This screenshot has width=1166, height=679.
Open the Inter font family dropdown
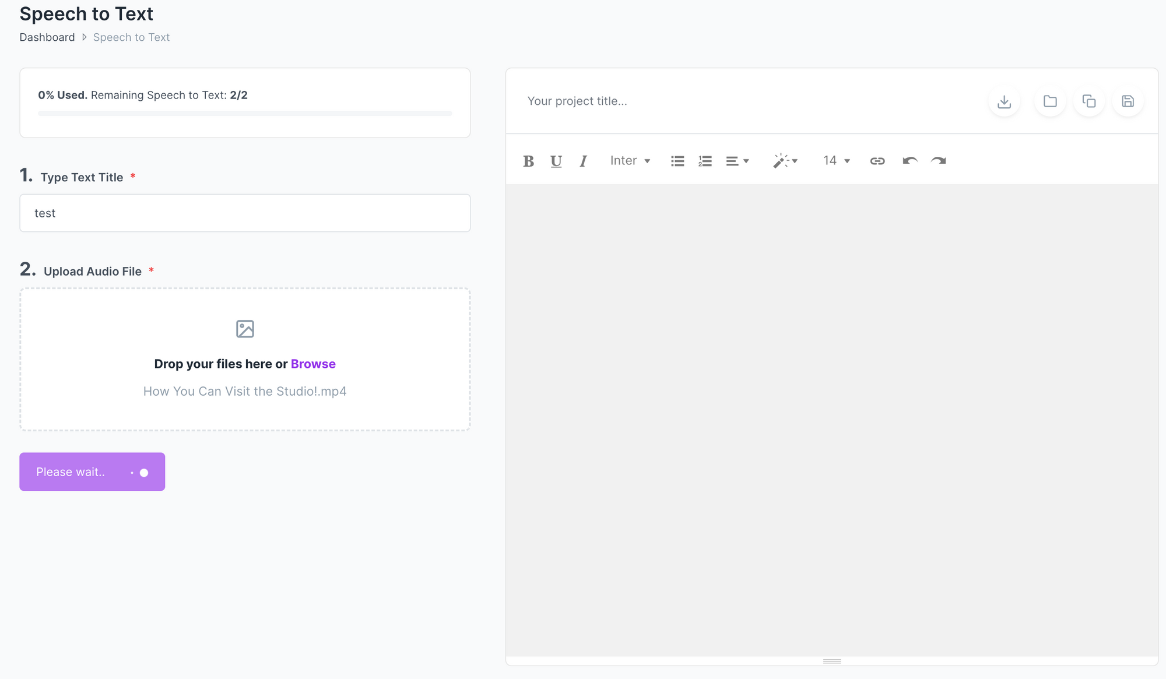click(630, 161)
